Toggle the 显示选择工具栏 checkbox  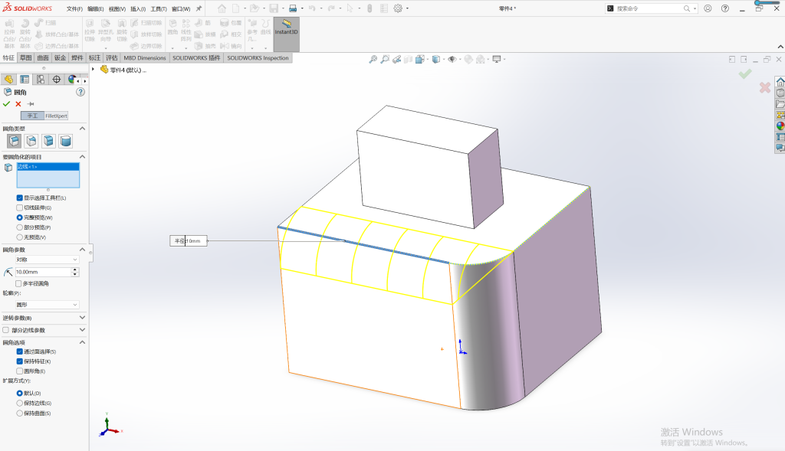click(x=19, y=198)
